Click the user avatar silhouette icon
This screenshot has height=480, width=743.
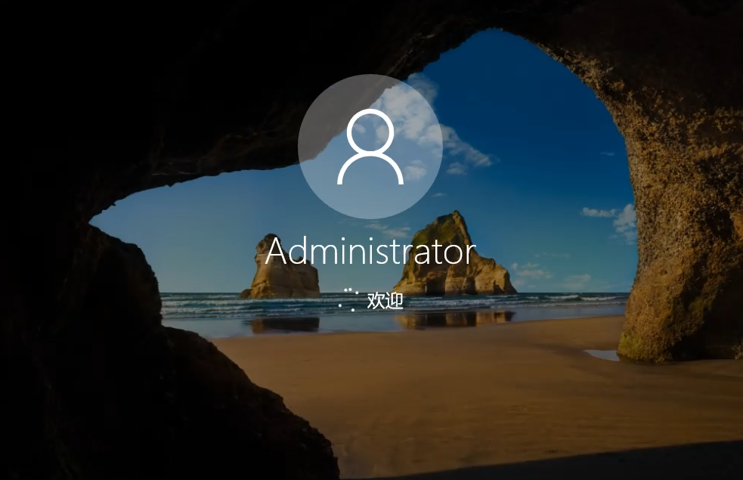coord(370,147)
